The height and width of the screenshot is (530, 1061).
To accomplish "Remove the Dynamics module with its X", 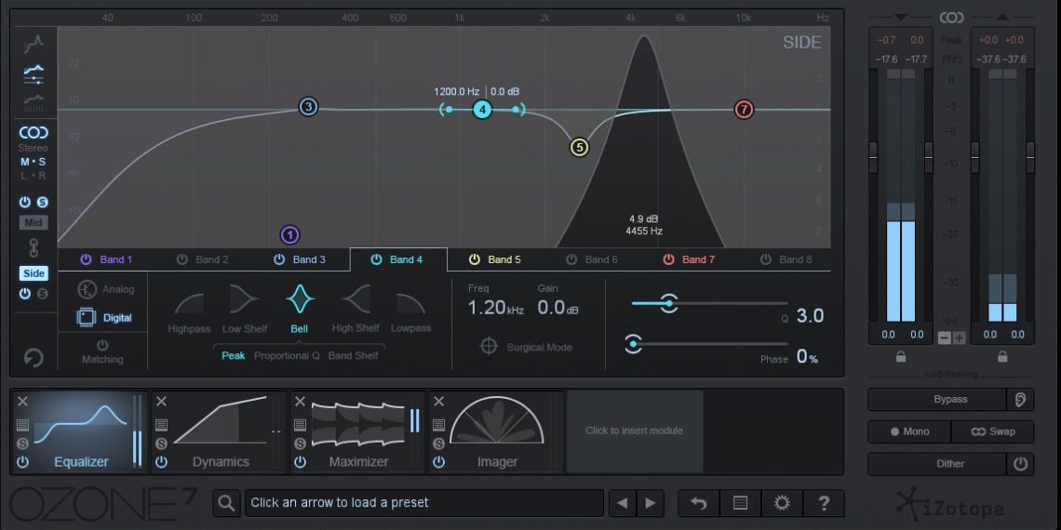I will [x=161, y=402].
